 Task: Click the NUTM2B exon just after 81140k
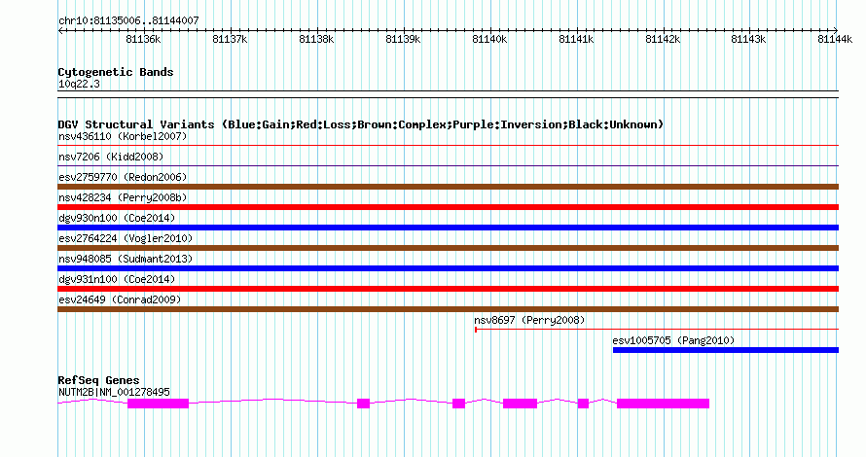[520, 404]
